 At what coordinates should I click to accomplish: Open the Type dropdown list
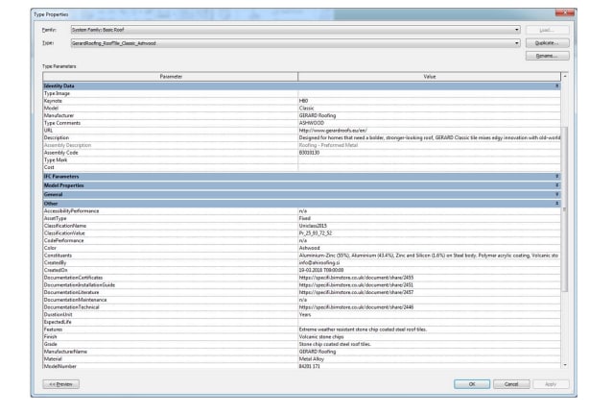(x=516, y=43)
